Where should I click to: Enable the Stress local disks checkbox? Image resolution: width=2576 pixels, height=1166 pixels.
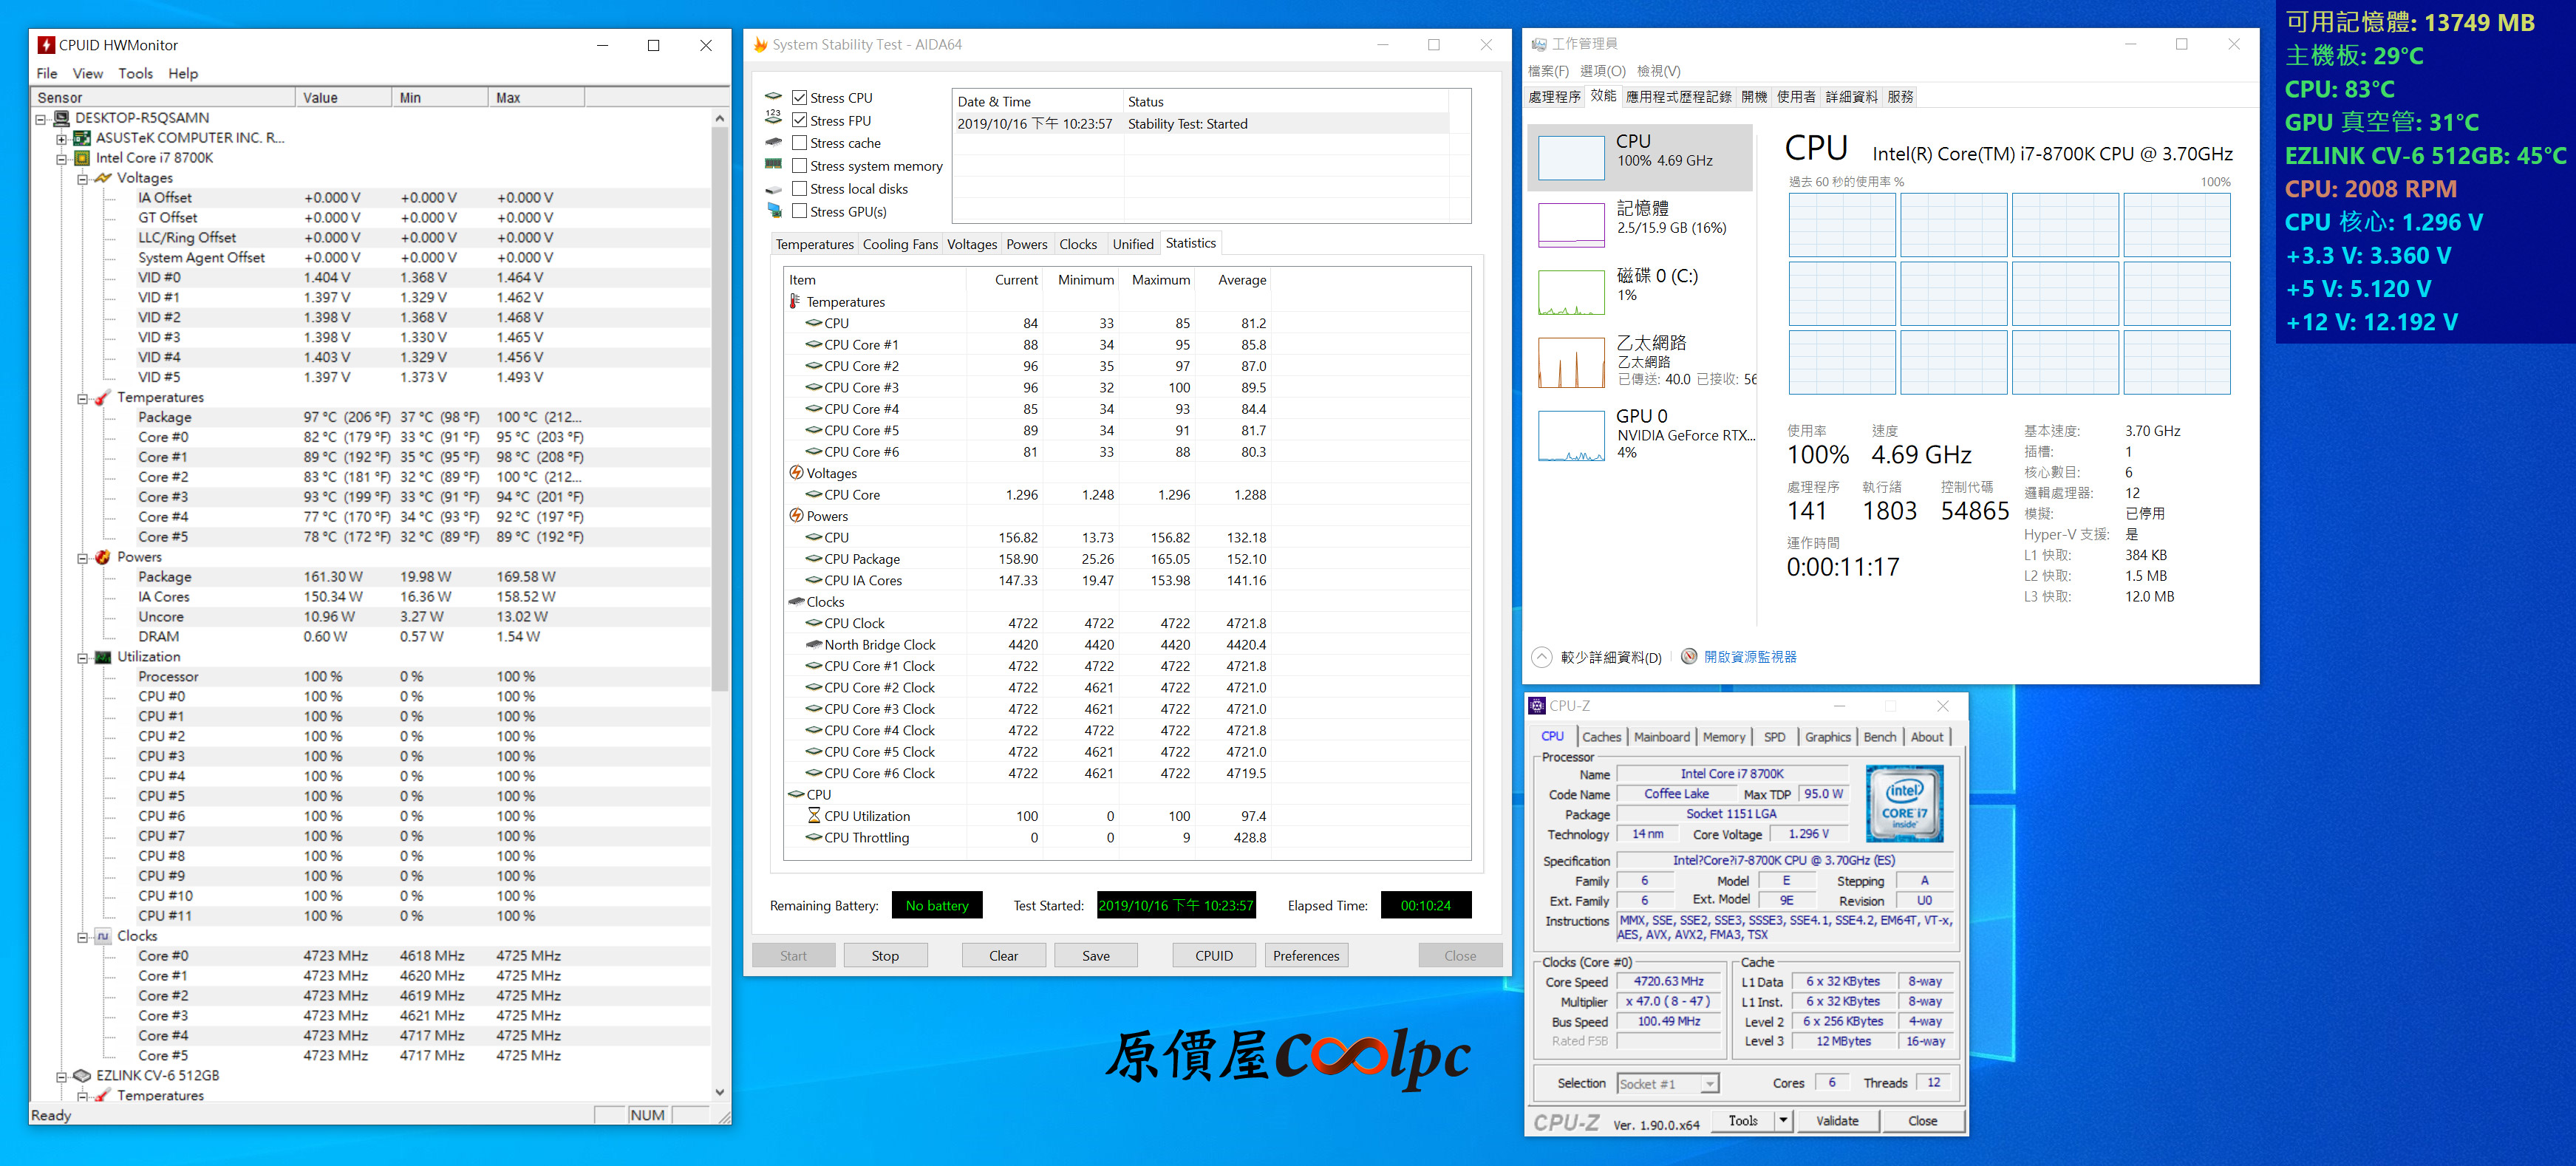coord(799,188)
